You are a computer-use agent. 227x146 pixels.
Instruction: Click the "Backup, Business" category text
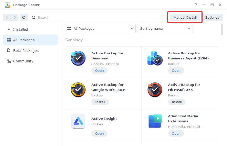point(105,64)
